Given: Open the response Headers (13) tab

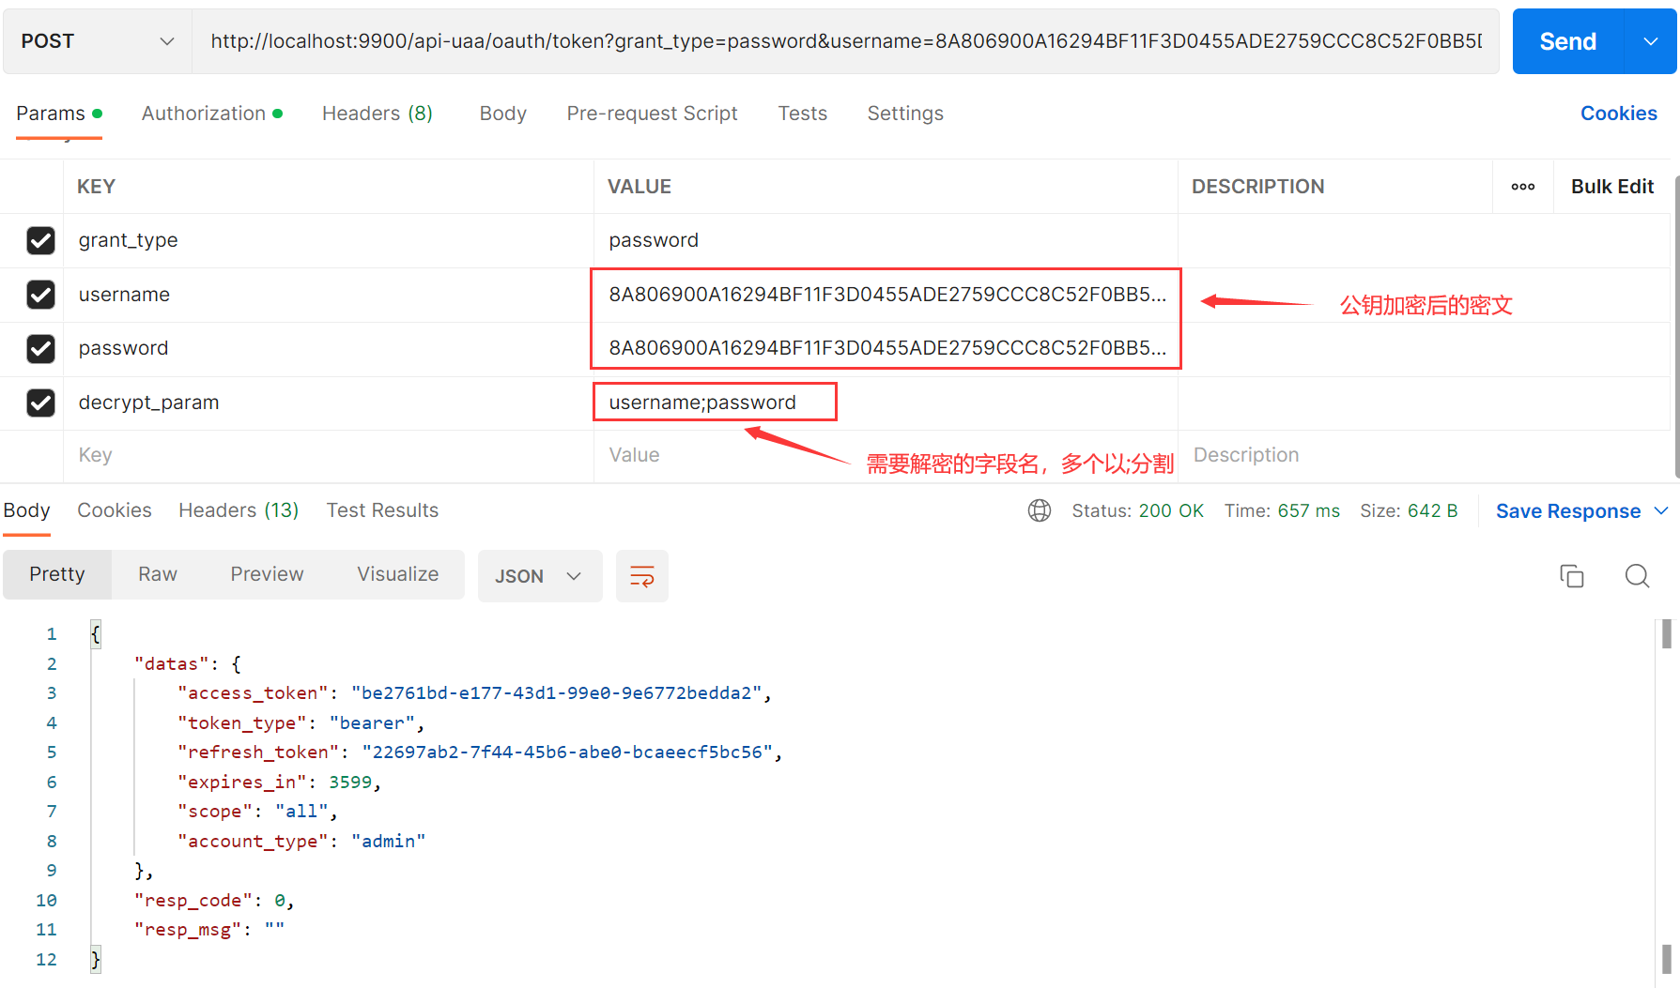Looking at the screenshot, I should coord(239,510).
